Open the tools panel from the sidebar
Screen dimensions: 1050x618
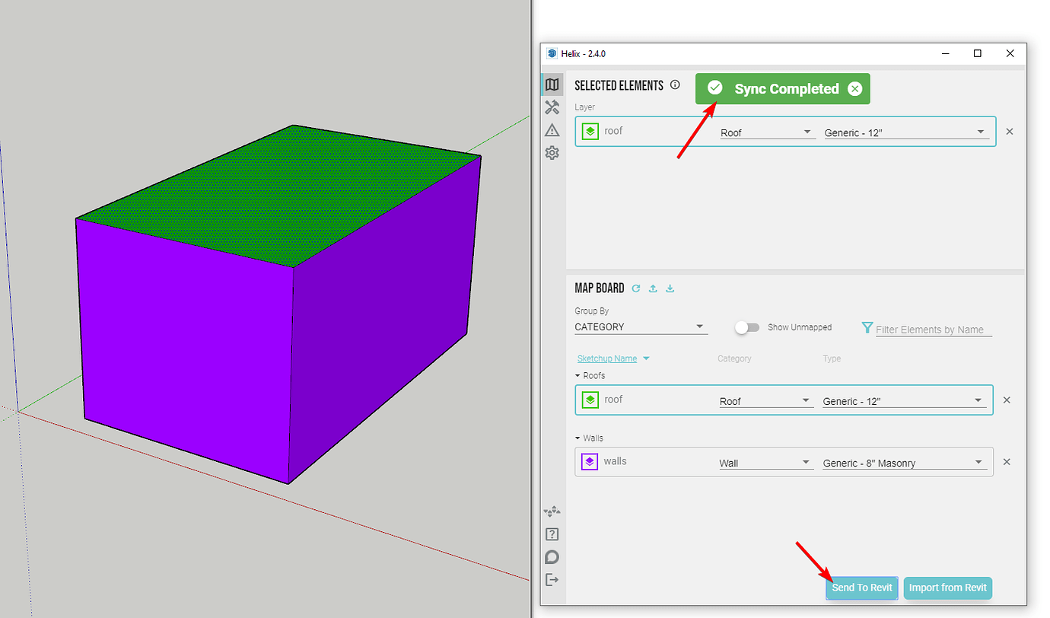pyautogui.click(x=552, y=107)
